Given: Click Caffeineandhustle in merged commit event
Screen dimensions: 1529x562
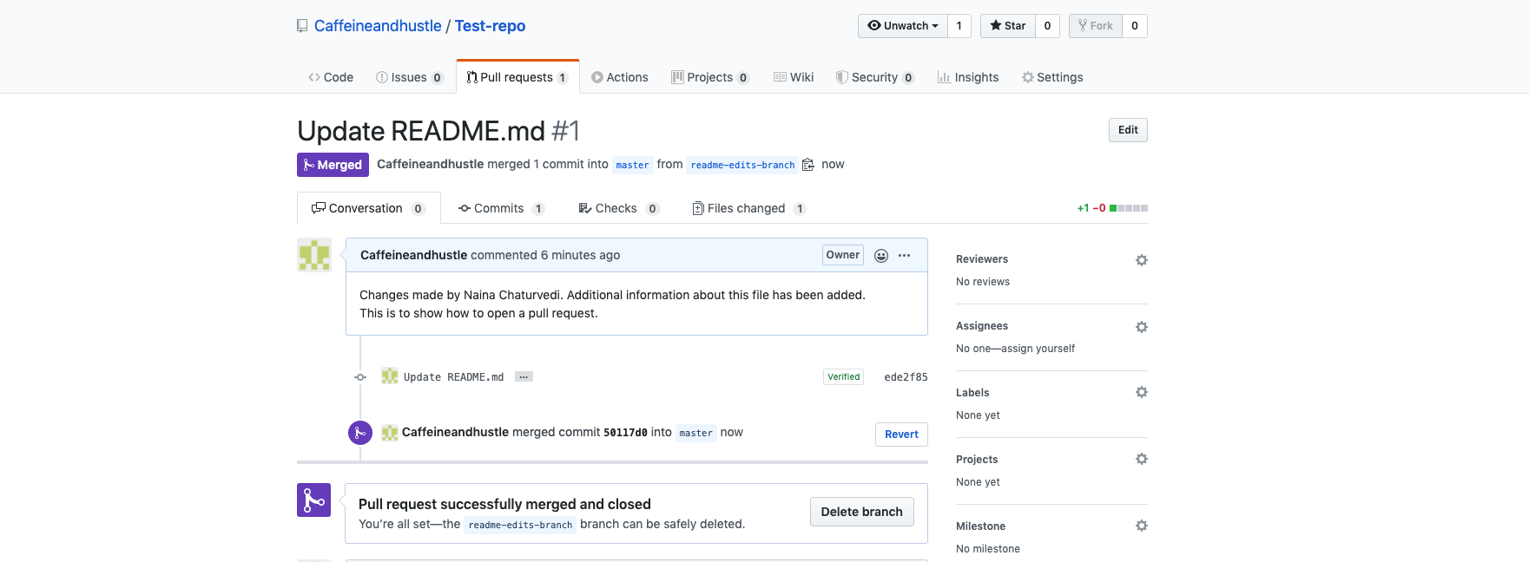Looking at the screenshot, I should tap(455, 433).
